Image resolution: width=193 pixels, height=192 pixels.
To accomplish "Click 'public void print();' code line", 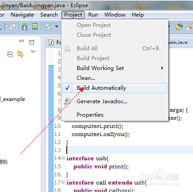I will (101, 166).
